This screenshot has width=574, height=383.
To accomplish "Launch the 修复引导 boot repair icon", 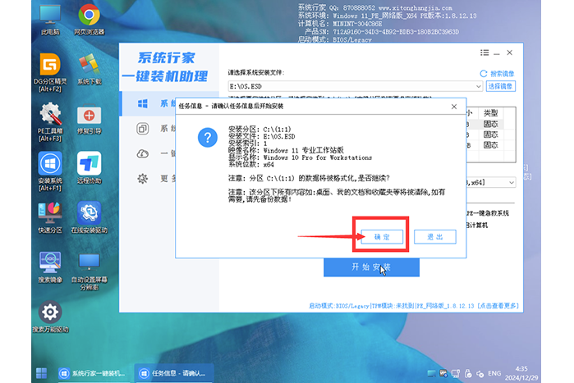I will (89, 119).
